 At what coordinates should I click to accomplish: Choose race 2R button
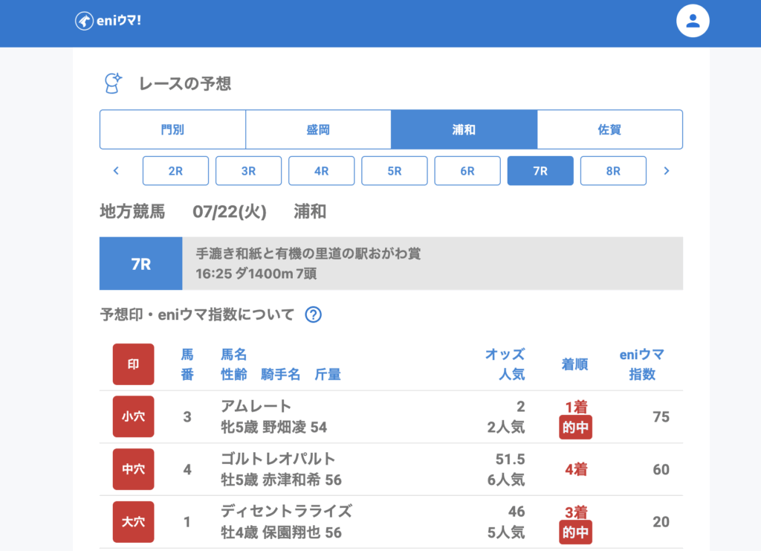tap(175, 171)
